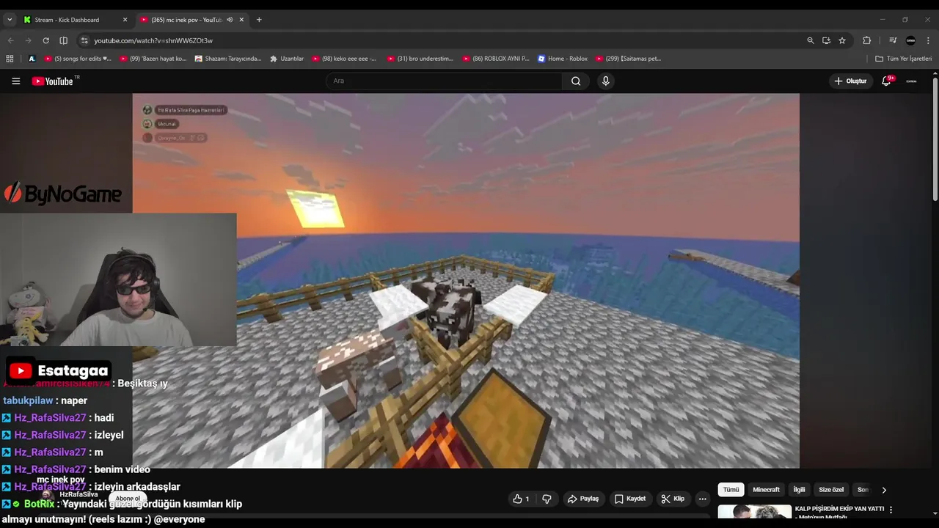Image resolution: width=939 pixels, height=528 pixels.
Task: Open YouTube notifications bell
Action: point(886,81)
